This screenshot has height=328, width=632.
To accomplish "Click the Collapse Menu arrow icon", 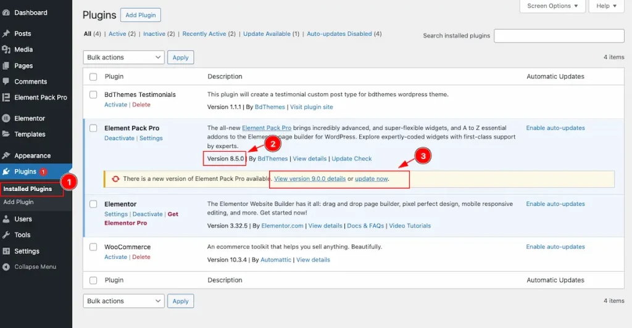I will 6,267.
